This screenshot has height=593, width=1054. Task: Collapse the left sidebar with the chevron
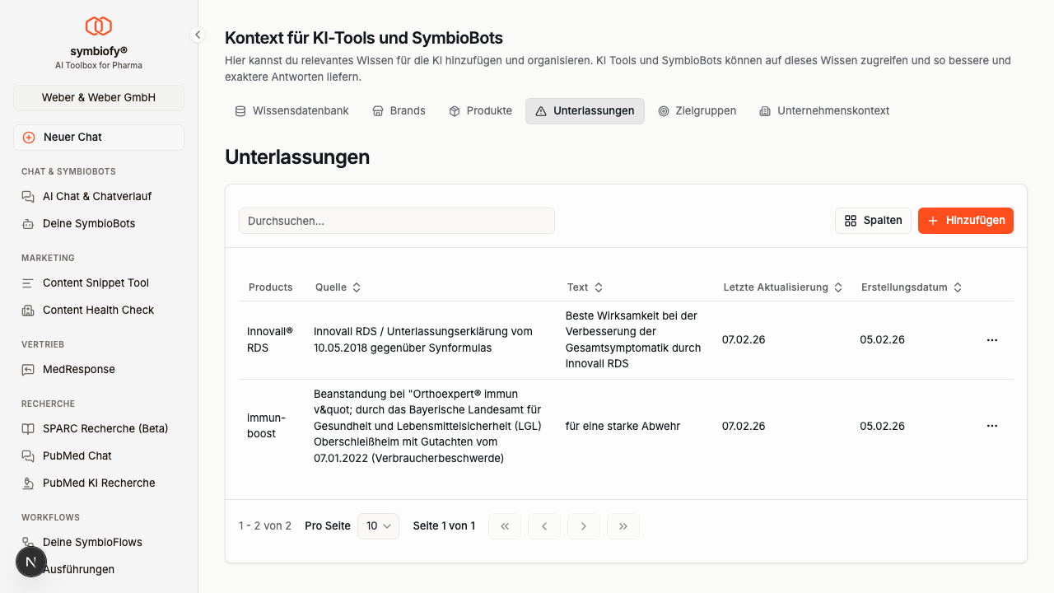pos(197,35)
